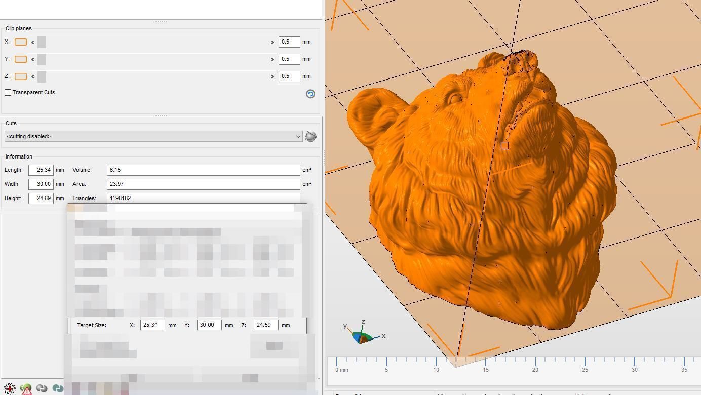This screenshot has height=395, width=701.
Task: Click the 'Clip planes' group label
Action: (19, 28)
